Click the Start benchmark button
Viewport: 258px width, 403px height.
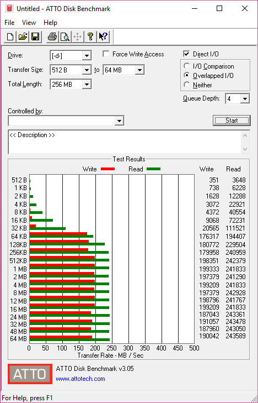click(x=232, y=121)
